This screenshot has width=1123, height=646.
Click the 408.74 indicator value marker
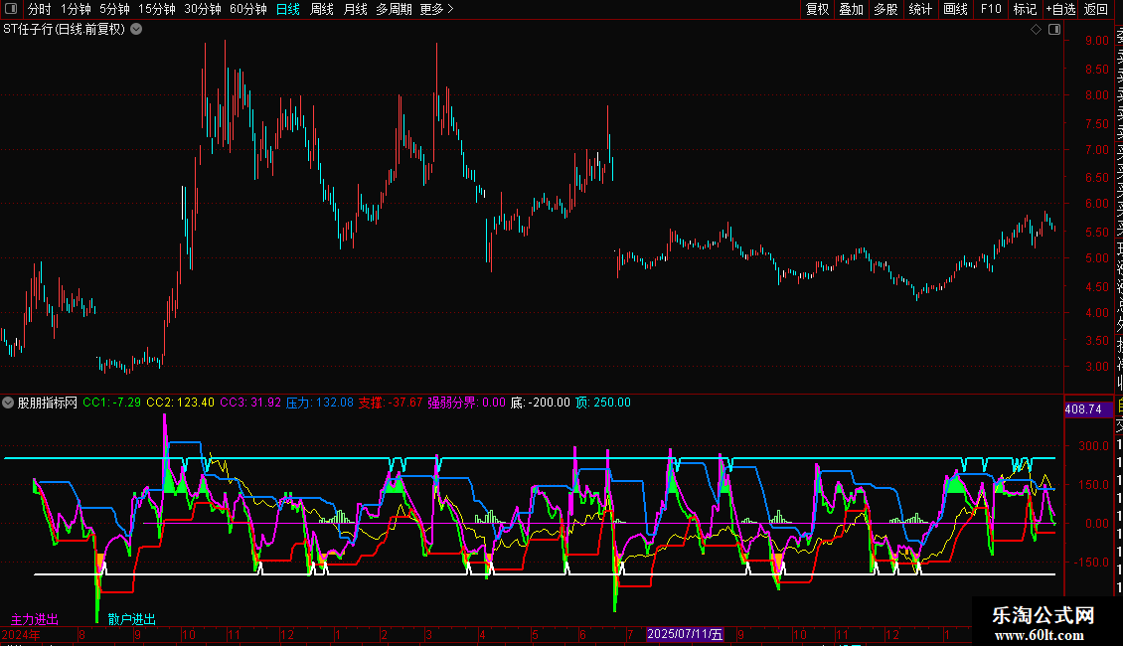point(1081,409)
